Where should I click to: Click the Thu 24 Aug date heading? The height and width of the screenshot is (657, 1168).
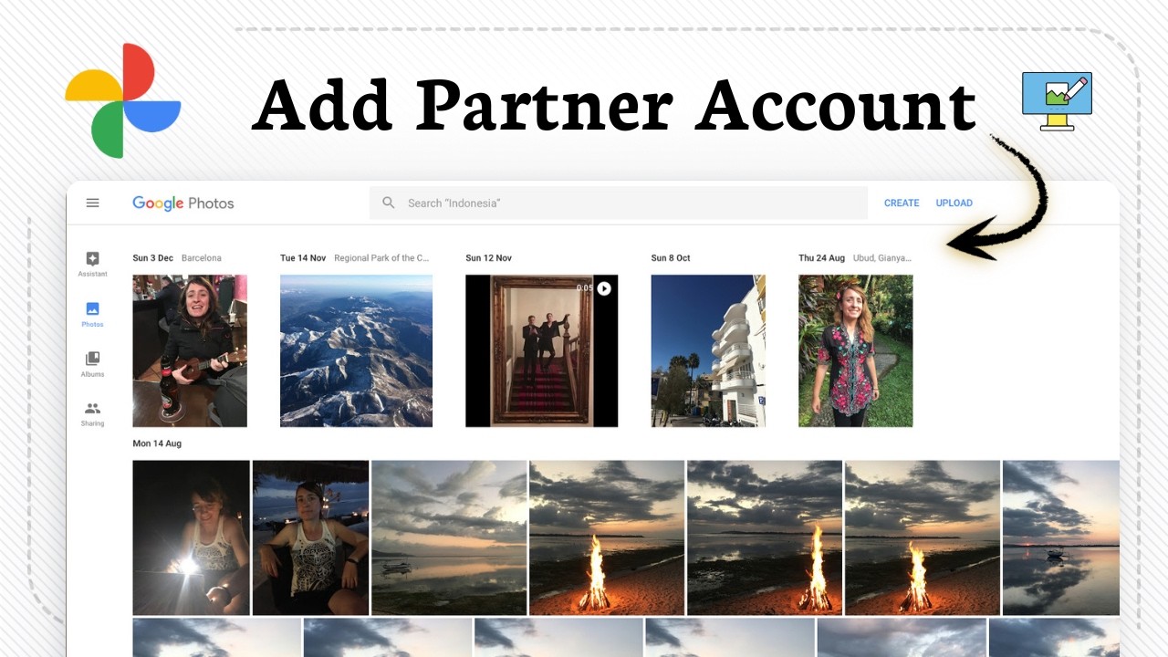click(x=821, y=258)
